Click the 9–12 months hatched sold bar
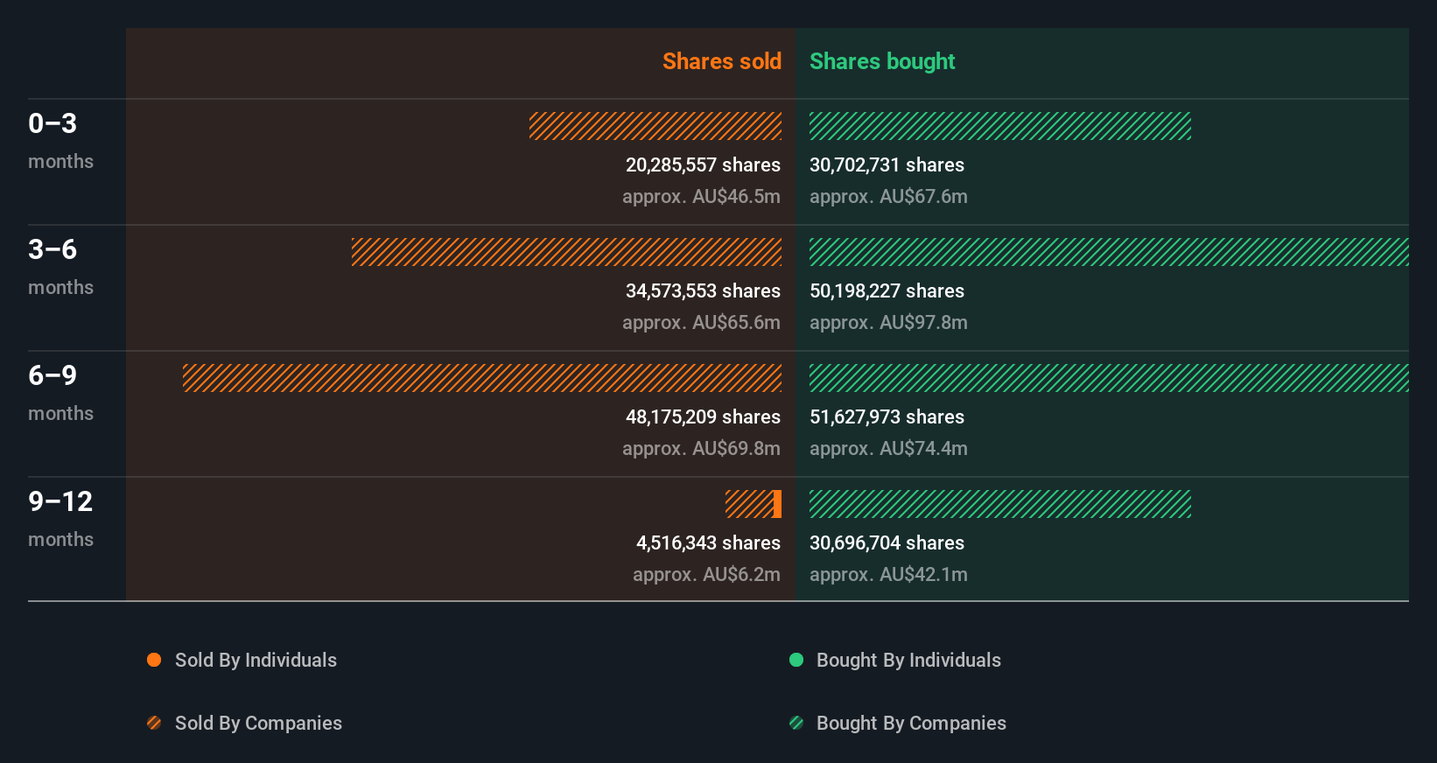The image size is (1437, 763). [x=749, y=504]
